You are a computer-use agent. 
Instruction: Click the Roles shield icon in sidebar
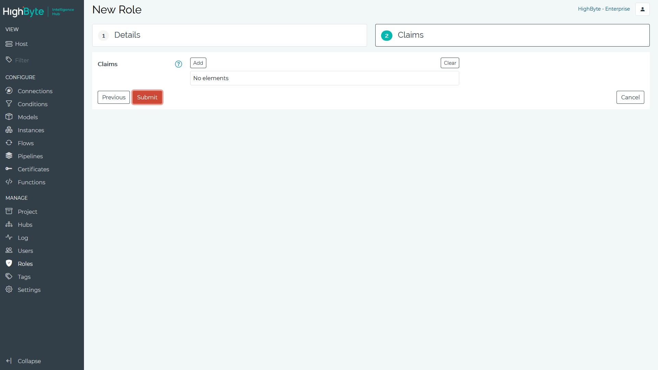pyautogui.click(x=9, y=263)
